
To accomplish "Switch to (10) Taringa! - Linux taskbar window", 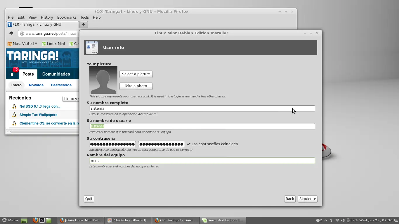I will click(176, 220).
